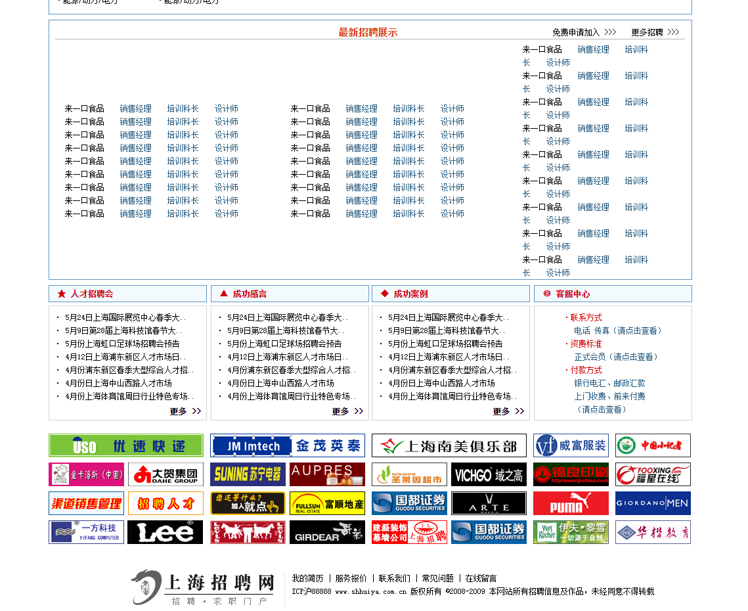The image size is (748, 611).
Task: Click the 联系方式 heading in 客服中心
Action: pyautogui.click(x=586, y=317)
